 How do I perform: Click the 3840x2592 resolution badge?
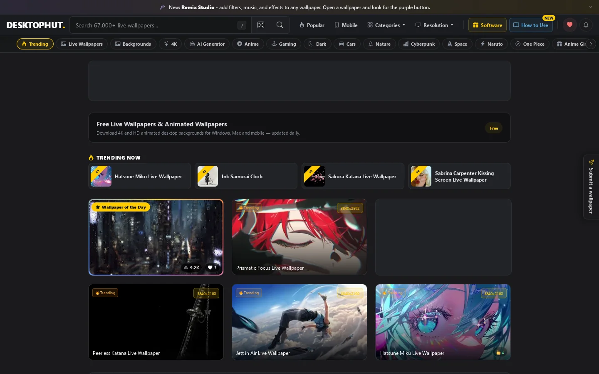click(350, 208)
